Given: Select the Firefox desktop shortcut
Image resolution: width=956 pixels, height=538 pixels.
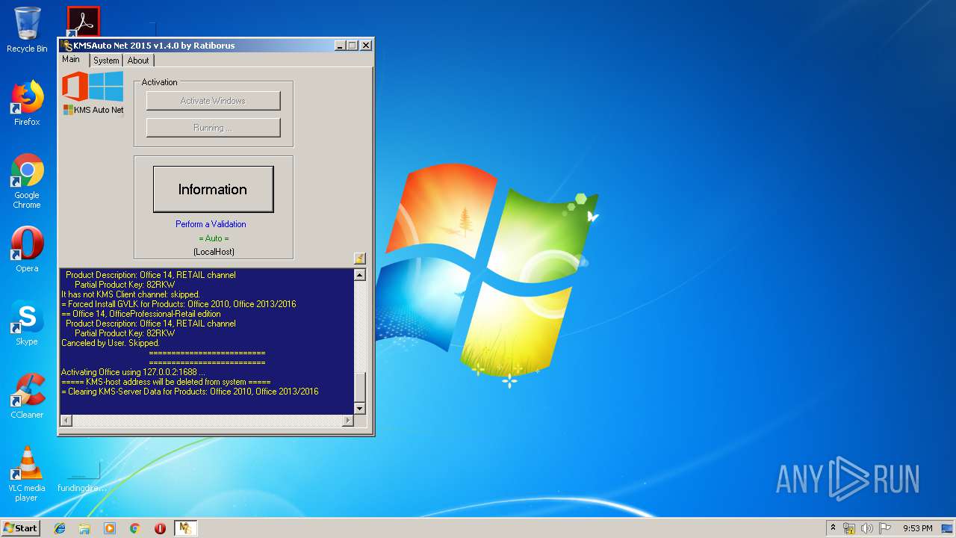Looking at the screenshot, I should 27,103.
